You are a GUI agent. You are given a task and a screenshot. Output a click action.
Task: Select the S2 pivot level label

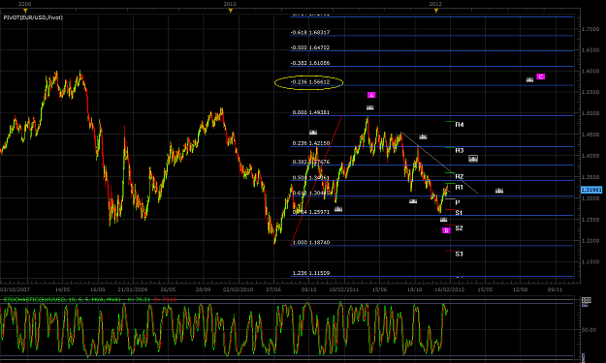coord(459,228)
